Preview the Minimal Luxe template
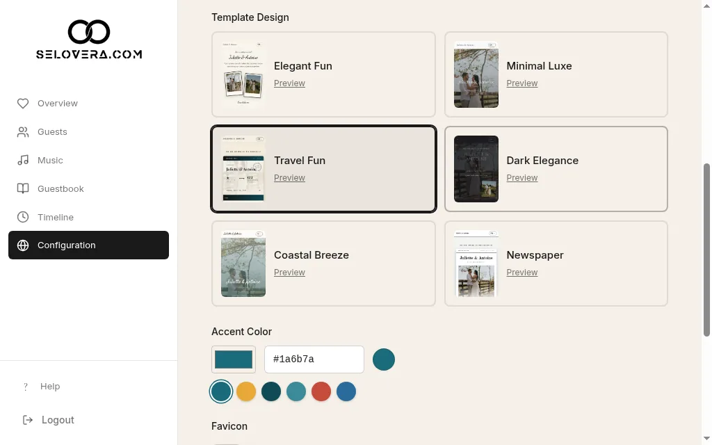Image resolution: width=712 pixels, height=445 pixels. [x=521, y=83]
